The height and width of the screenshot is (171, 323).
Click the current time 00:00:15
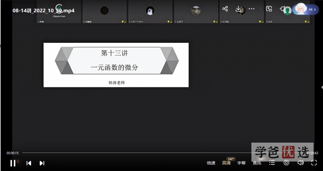13,153
